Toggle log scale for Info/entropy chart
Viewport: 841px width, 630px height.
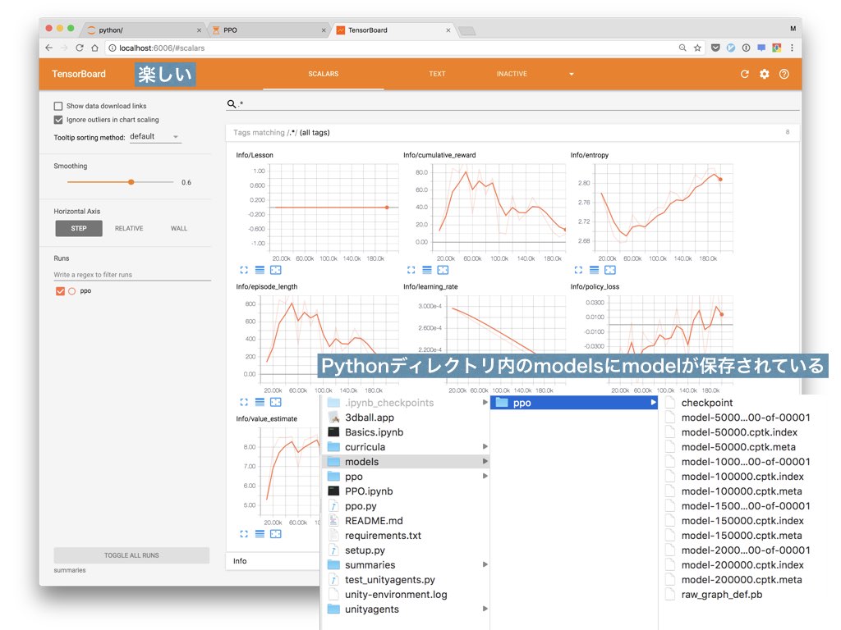click(x=595, y=270)
